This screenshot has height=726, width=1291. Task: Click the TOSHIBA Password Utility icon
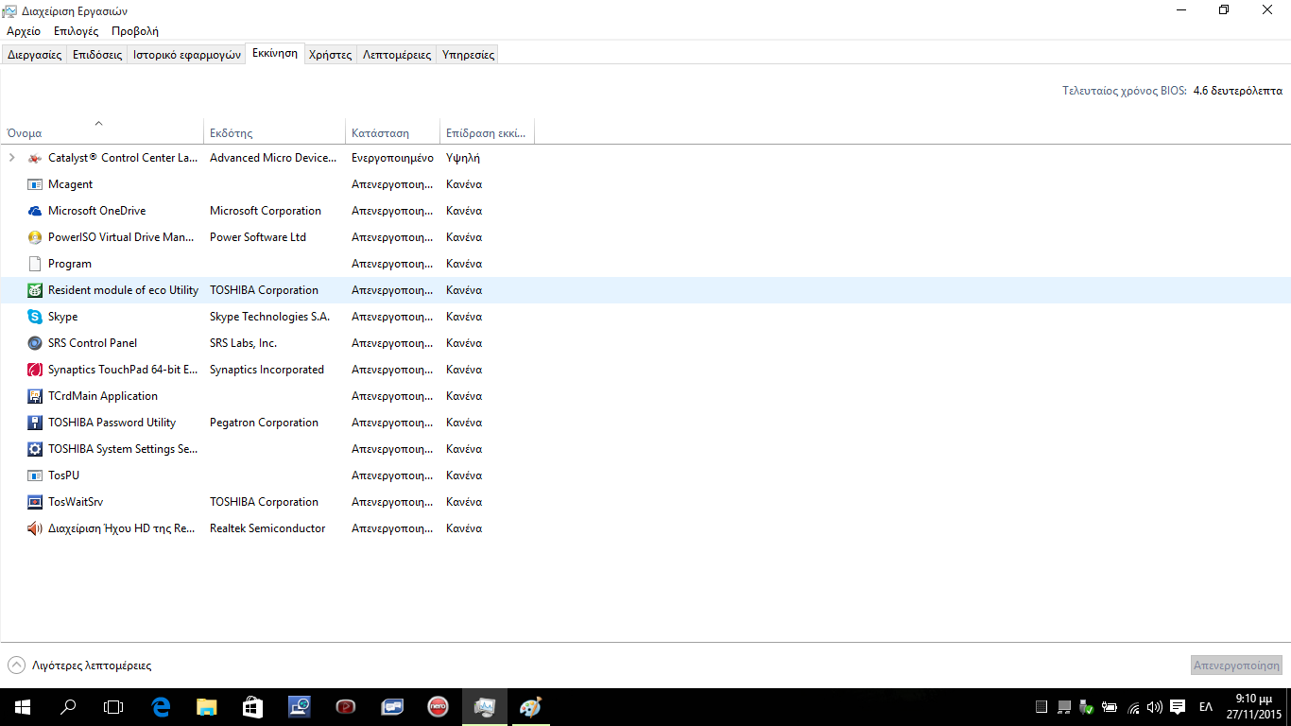(x=35, y=423)
